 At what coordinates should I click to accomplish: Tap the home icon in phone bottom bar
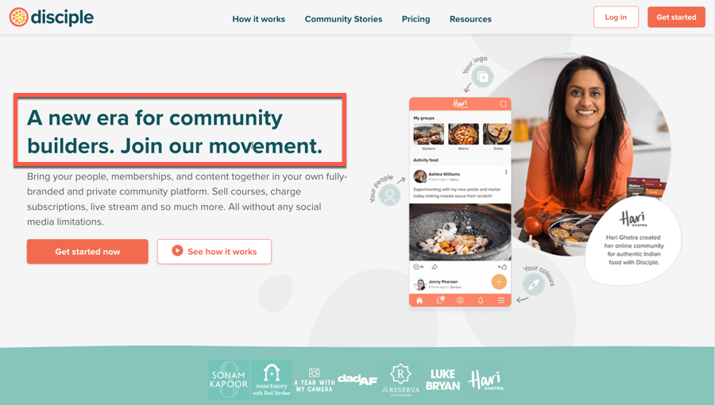coord(419,300)
